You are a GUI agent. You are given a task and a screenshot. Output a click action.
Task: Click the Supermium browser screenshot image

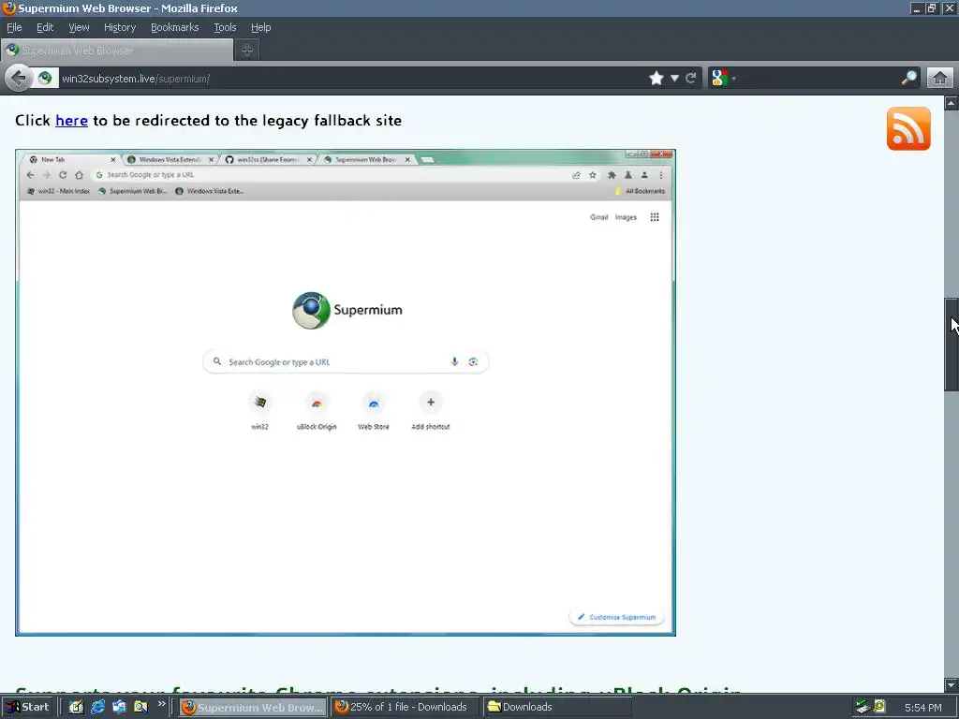346,392
